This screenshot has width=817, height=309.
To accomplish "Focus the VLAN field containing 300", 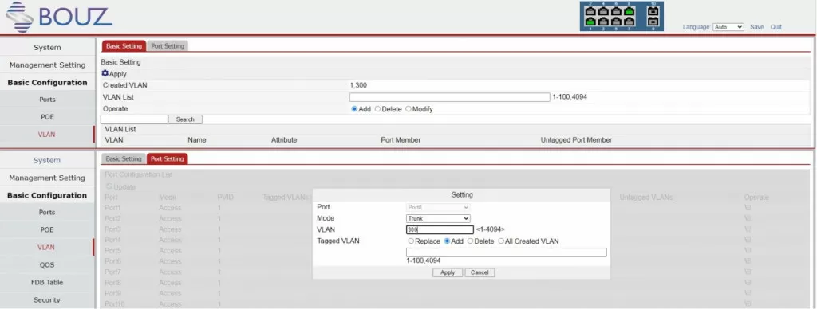I will [x=440, y=229].
